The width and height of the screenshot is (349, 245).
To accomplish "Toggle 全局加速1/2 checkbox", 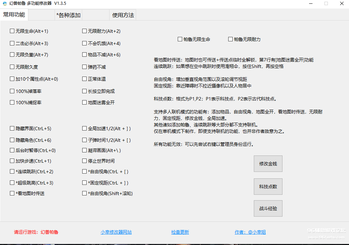I will pos(85,128).
